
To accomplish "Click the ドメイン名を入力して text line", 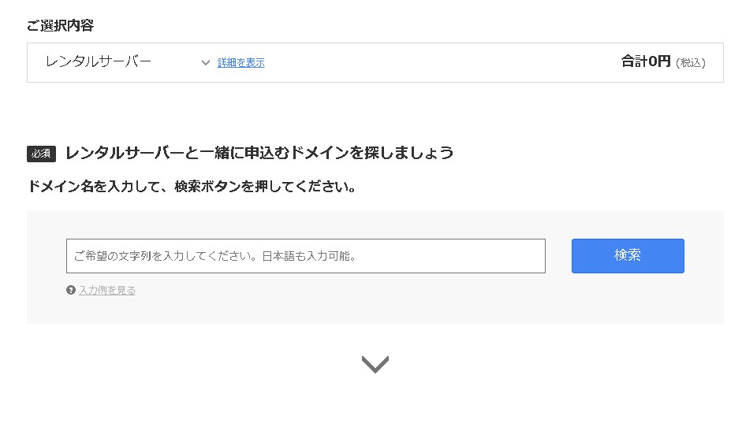I will [87, 187].
